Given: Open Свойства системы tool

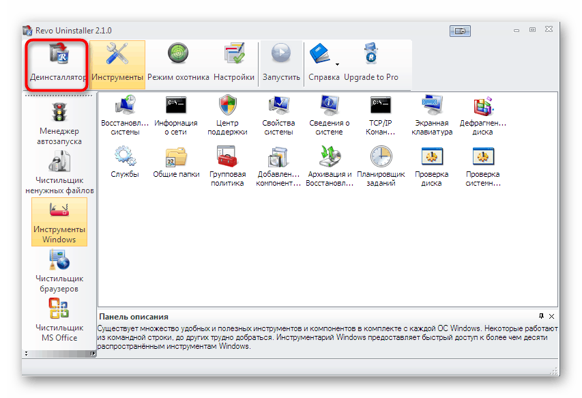Looking at the screenshot, I should click(x=279, y=115).
